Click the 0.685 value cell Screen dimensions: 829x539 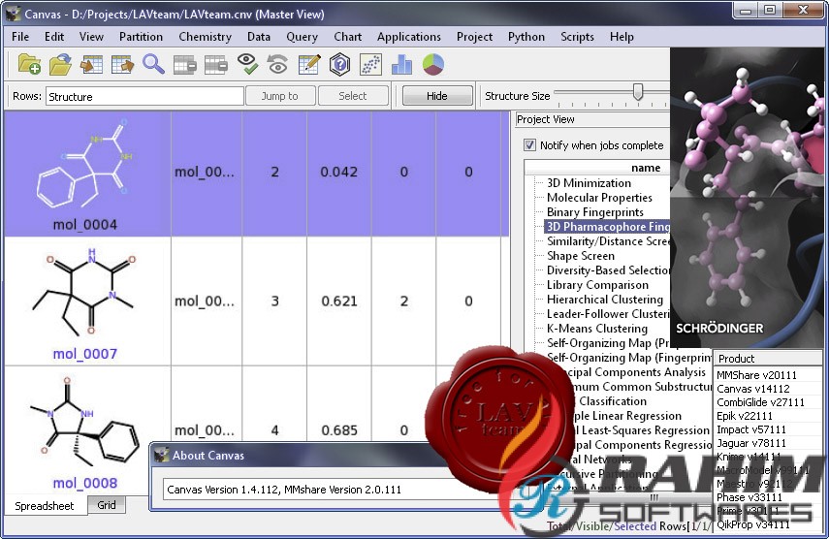coord(339,430)
